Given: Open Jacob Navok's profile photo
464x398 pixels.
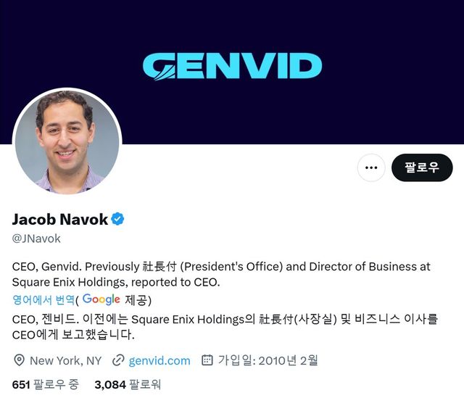Looking at the screenshot, I should click(67, 142).
